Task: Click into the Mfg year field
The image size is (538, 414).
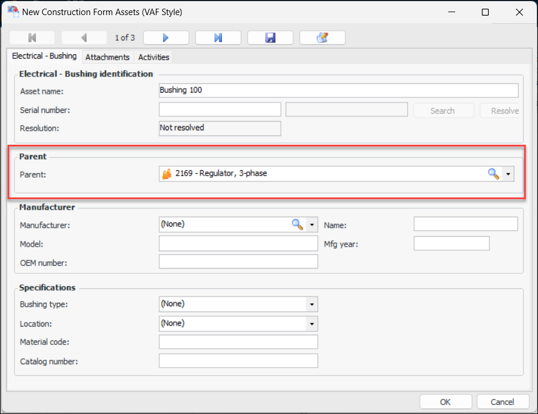Action: [451, 244]
